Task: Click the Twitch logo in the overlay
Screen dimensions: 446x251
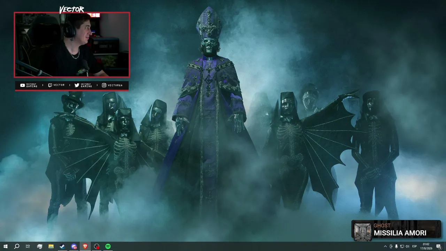Action: click(x=50, y=85)
